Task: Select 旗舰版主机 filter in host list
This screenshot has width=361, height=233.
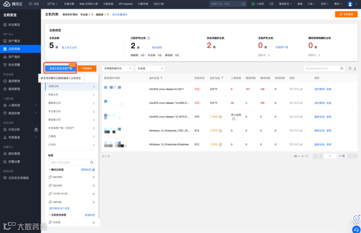Action: 72,103
